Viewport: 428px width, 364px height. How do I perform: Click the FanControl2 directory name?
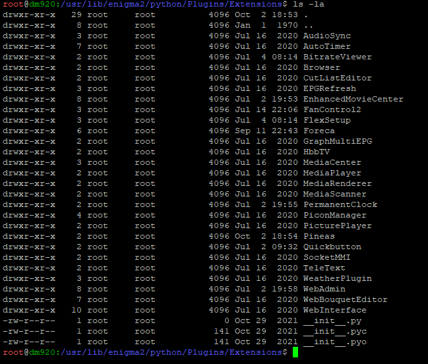[x=332, y=109]
